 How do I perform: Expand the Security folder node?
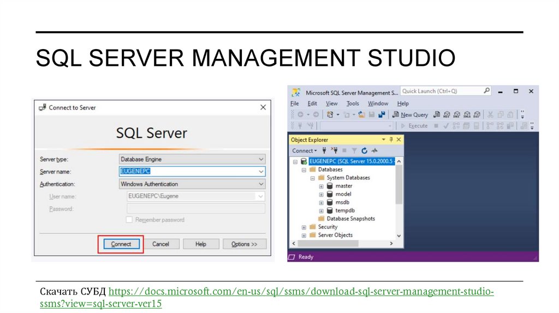(x=304, y=227)
